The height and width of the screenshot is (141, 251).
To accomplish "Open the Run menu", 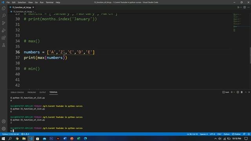I will pyautogui.click(x=42, y=2).
